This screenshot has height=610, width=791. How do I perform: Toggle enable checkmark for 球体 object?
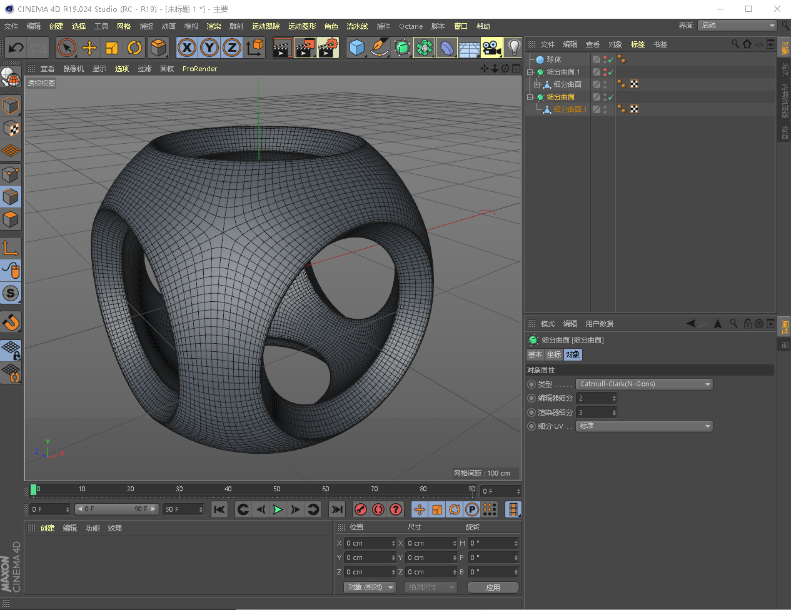tap(610, 60)
